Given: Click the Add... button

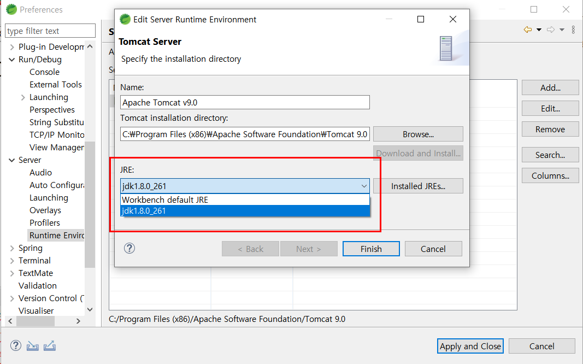Looking at the screenshot, I should pos(550,88).
